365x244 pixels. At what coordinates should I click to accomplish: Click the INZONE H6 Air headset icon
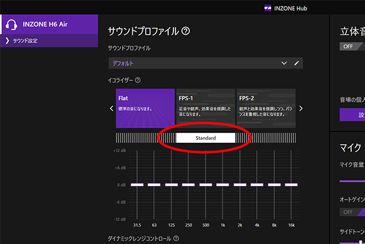(11, 24)
